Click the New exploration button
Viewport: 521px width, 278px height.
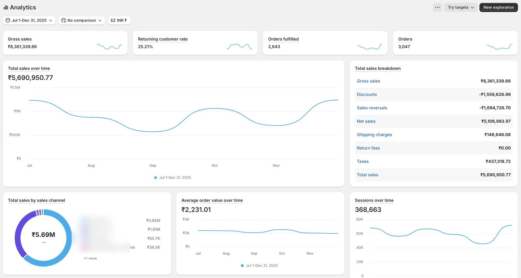pos(499,7)
